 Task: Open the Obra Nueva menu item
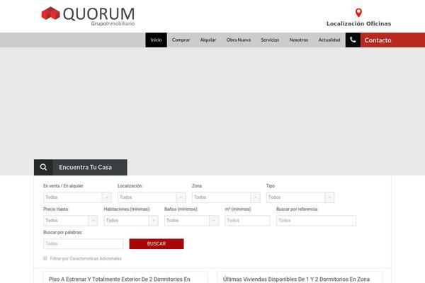(239, 40)
